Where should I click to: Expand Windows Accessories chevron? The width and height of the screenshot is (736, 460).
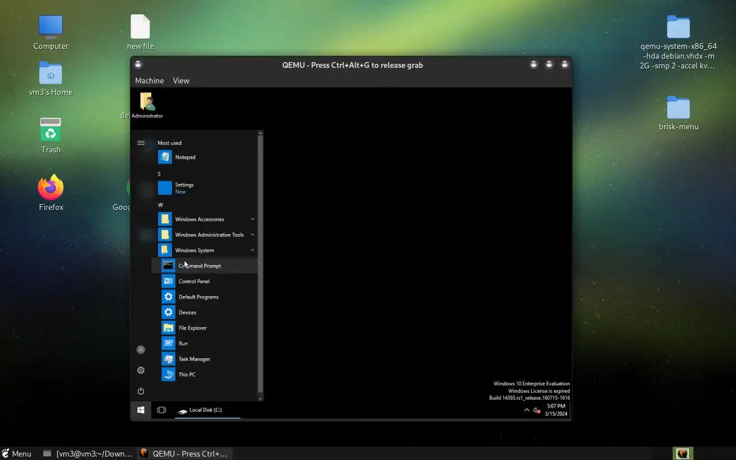(252, 219)
